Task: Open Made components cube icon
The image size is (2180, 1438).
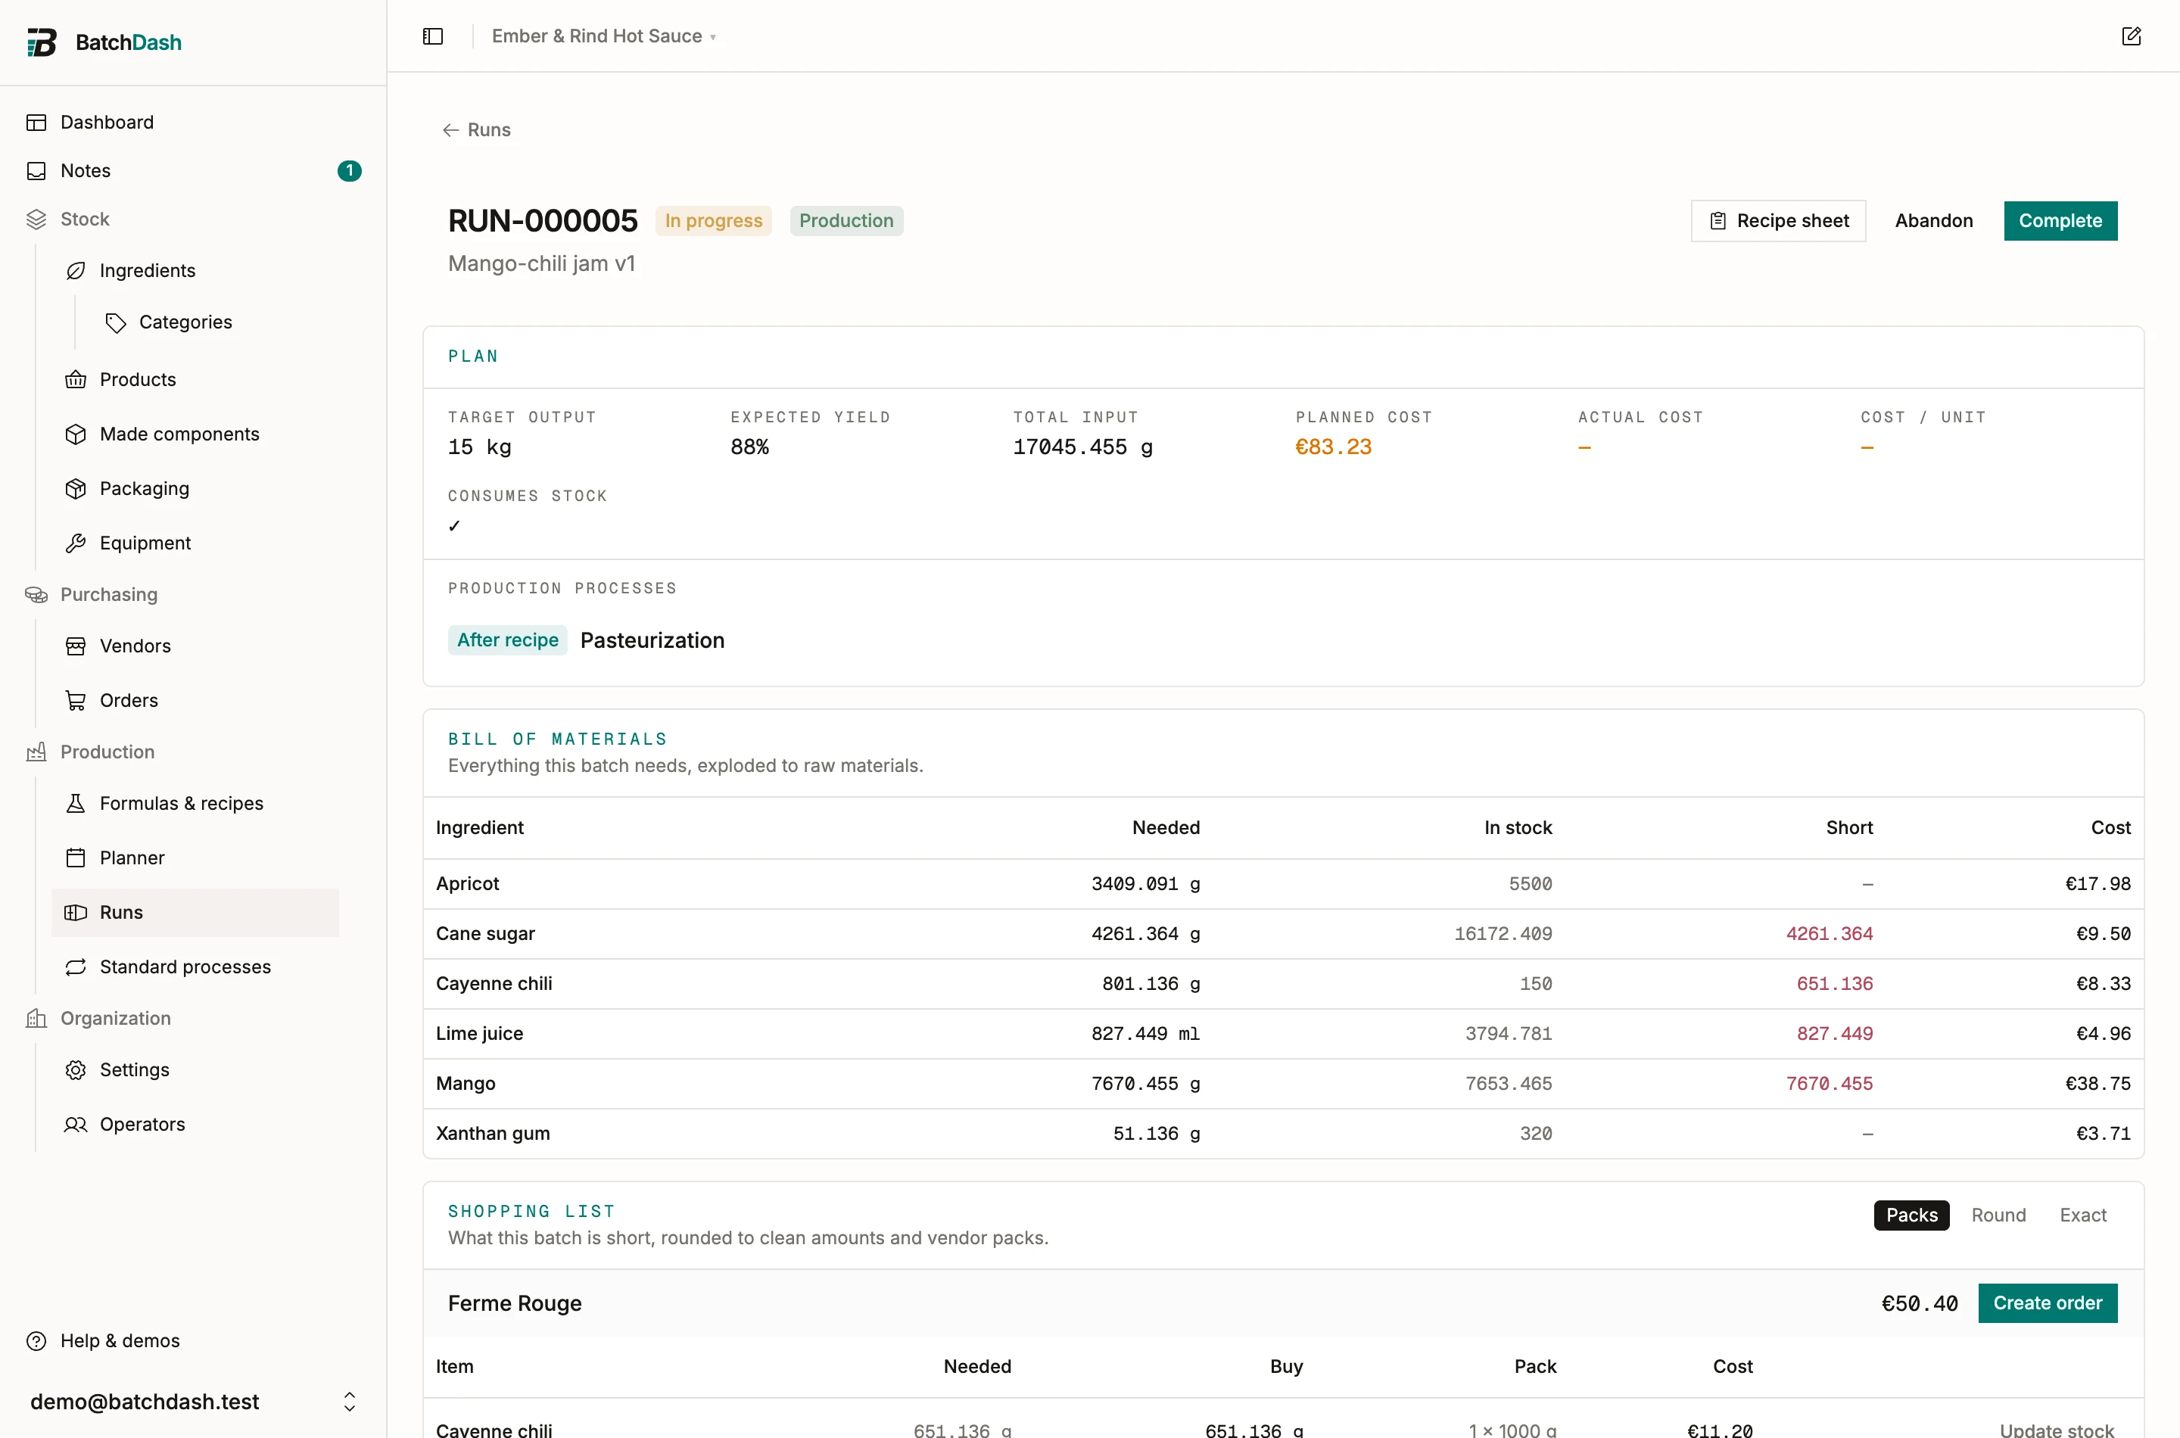Action: [76, 434]
